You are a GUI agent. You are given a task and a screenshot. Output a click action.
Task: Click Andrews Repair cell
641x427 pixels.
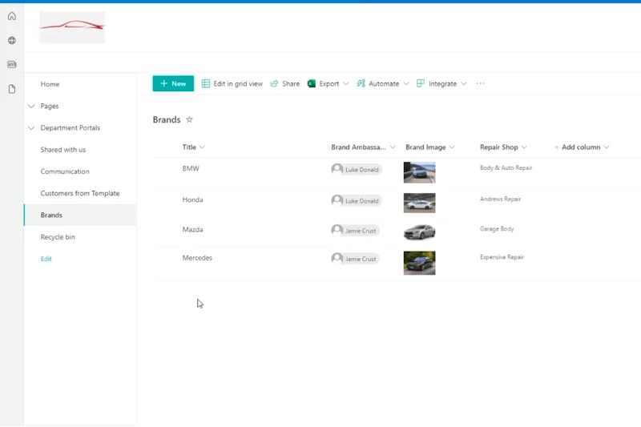500,199
